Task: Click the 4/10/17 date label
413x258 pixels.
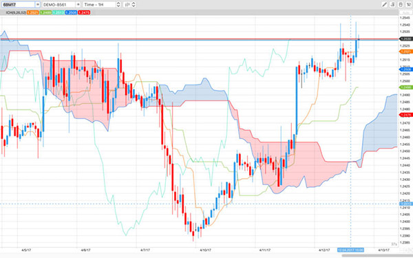Action: click(205, 250)
